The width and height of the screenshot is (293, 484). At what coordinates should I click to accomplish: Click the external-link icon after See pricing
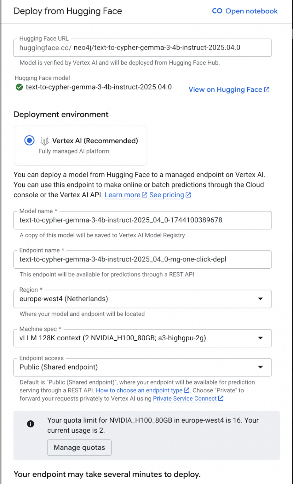[188, 195]
